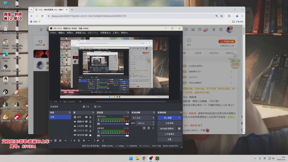288x162 pixels.
Task: Mute the 麦克风/Aux speaker icon
Action: click(x=99, y=124)
